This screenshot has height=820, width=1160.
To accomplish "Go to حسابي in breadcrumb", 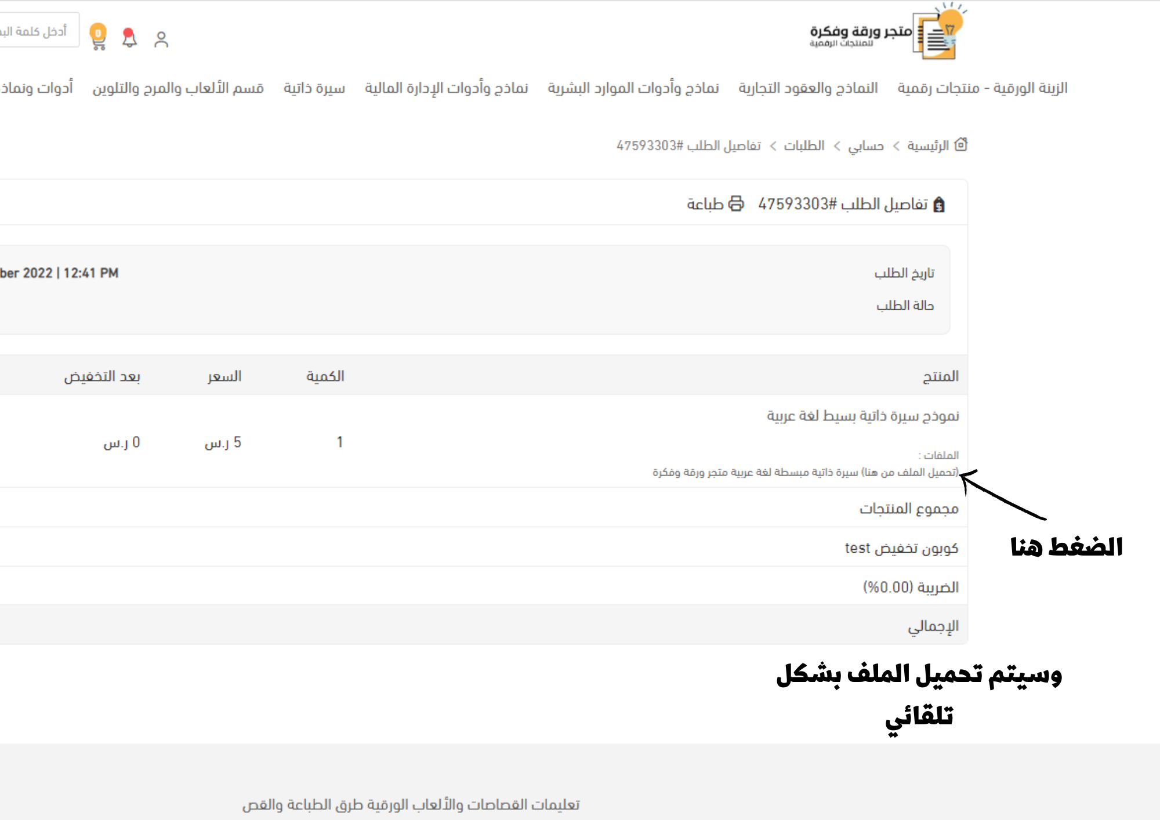I will point(865,146).
